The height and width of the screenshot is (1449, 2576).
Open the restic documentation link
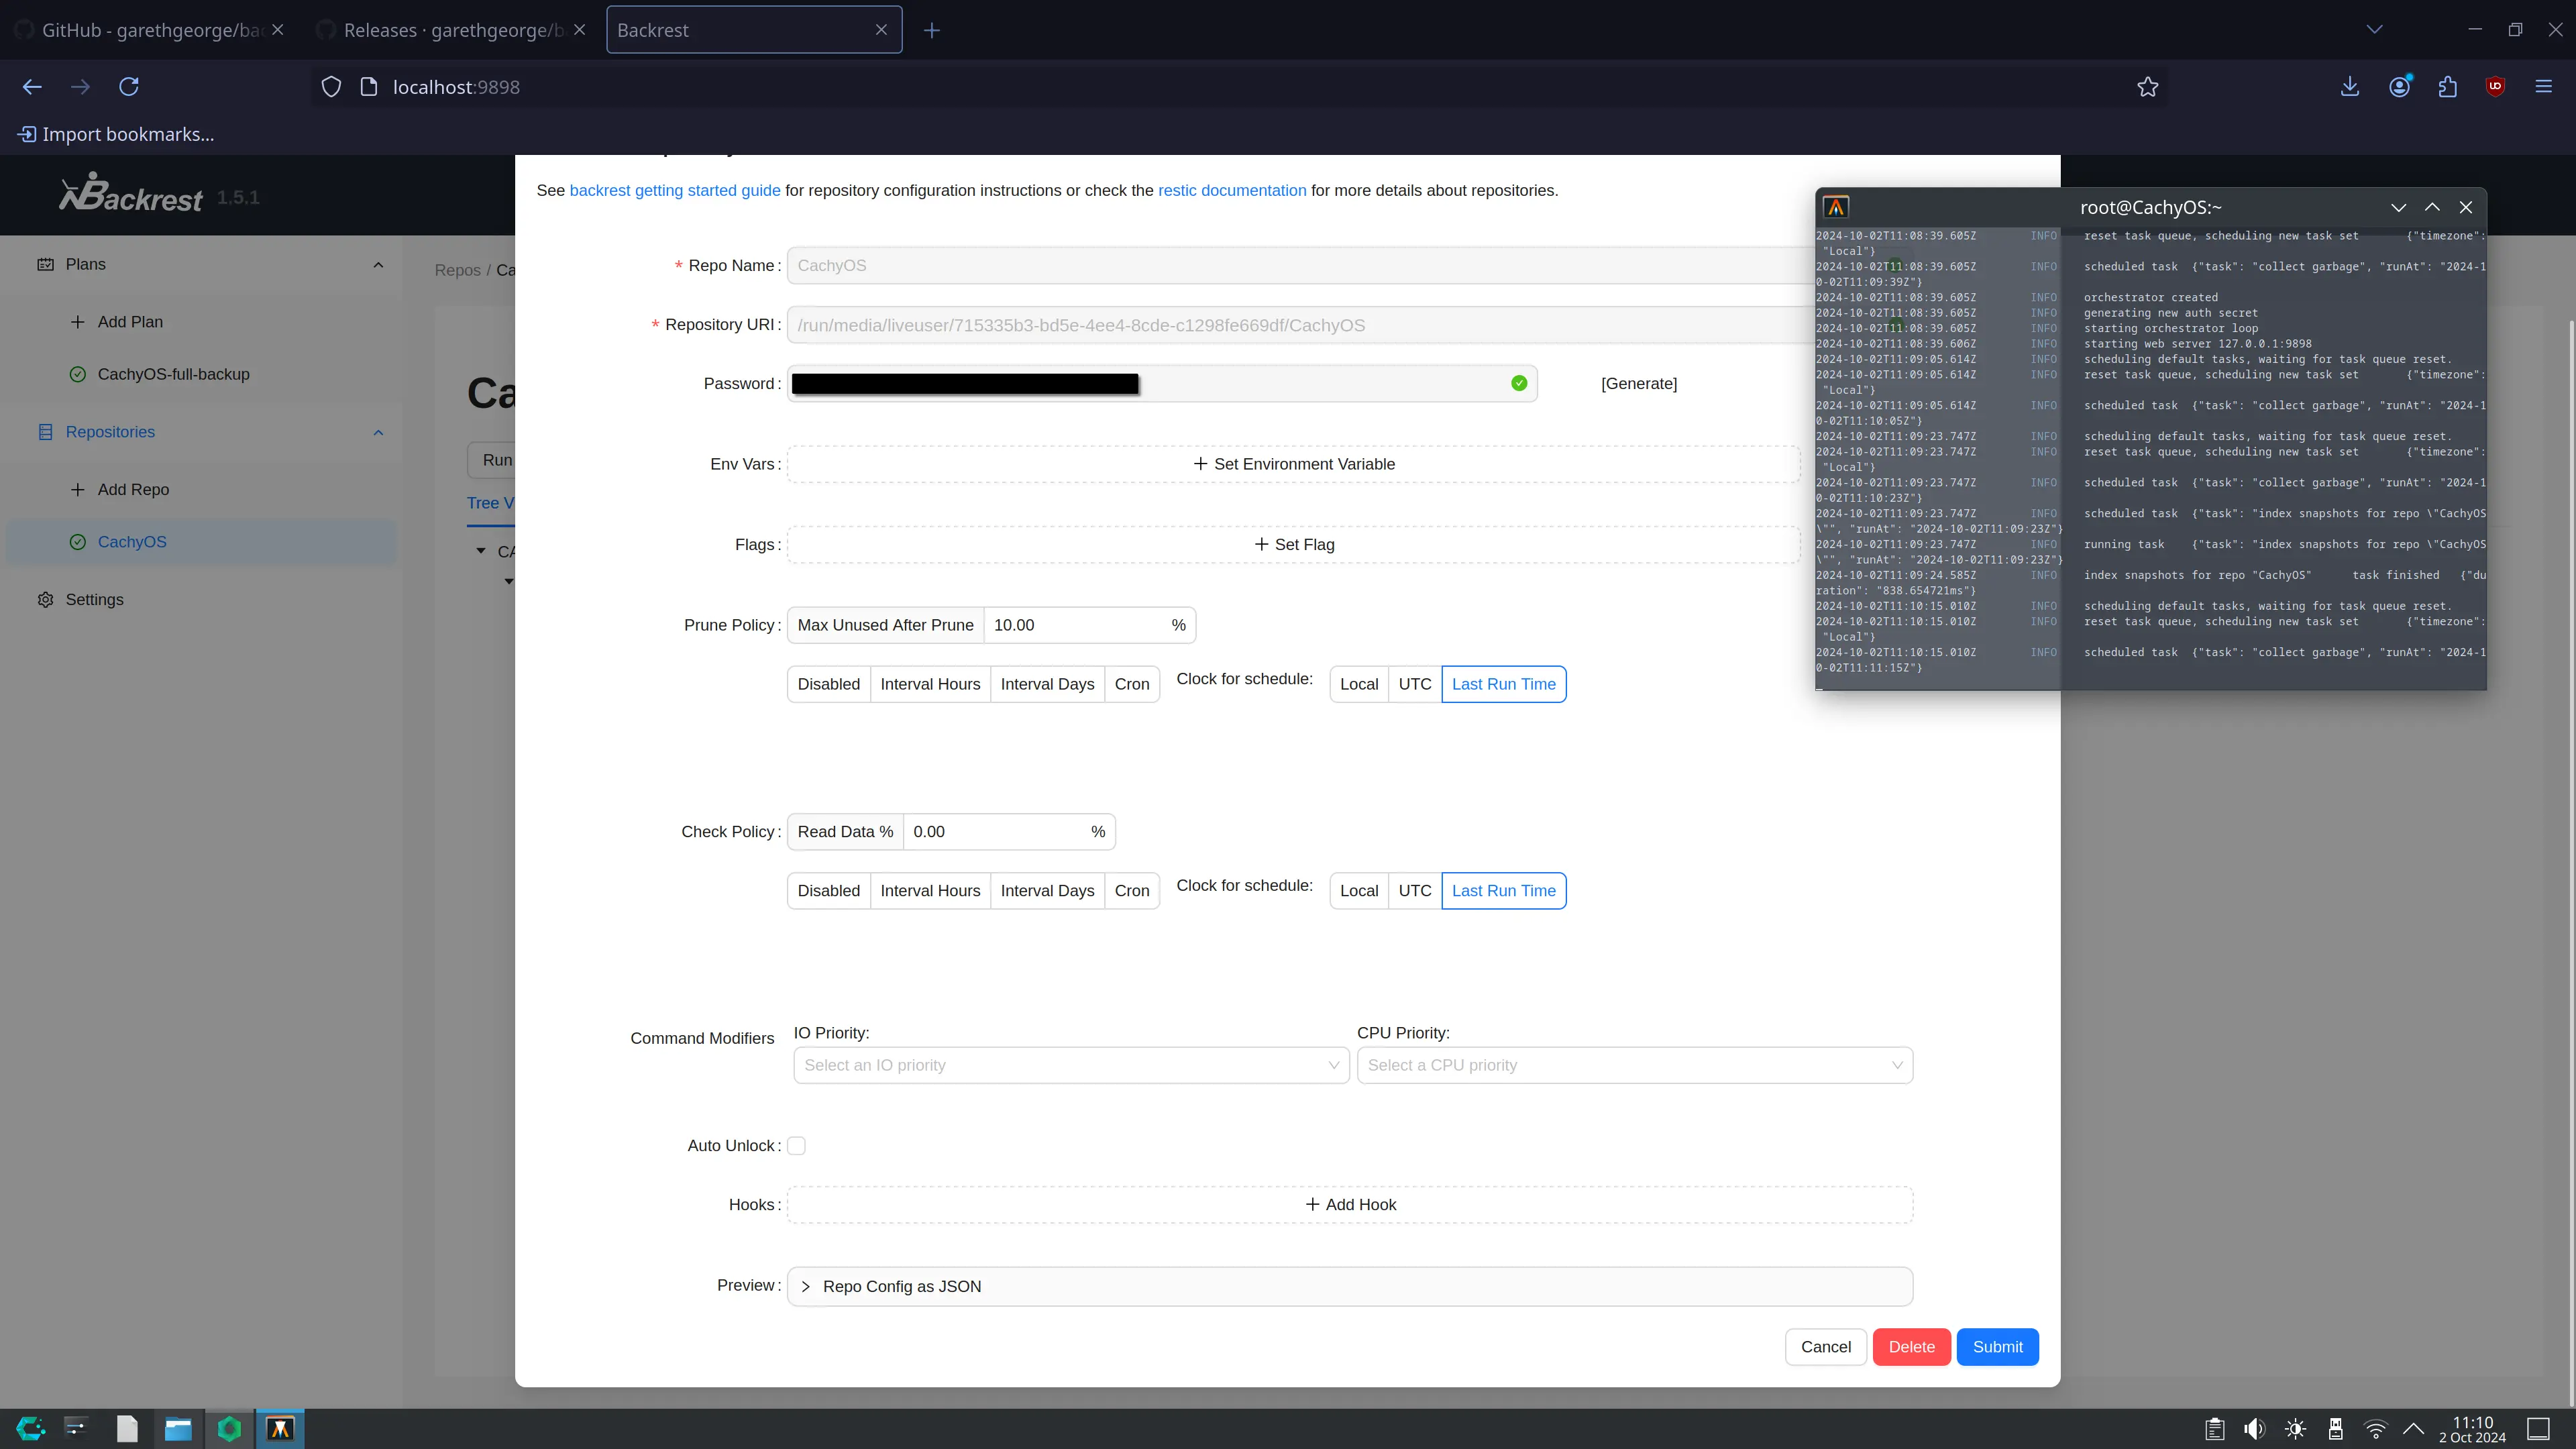click(1232, 190)
